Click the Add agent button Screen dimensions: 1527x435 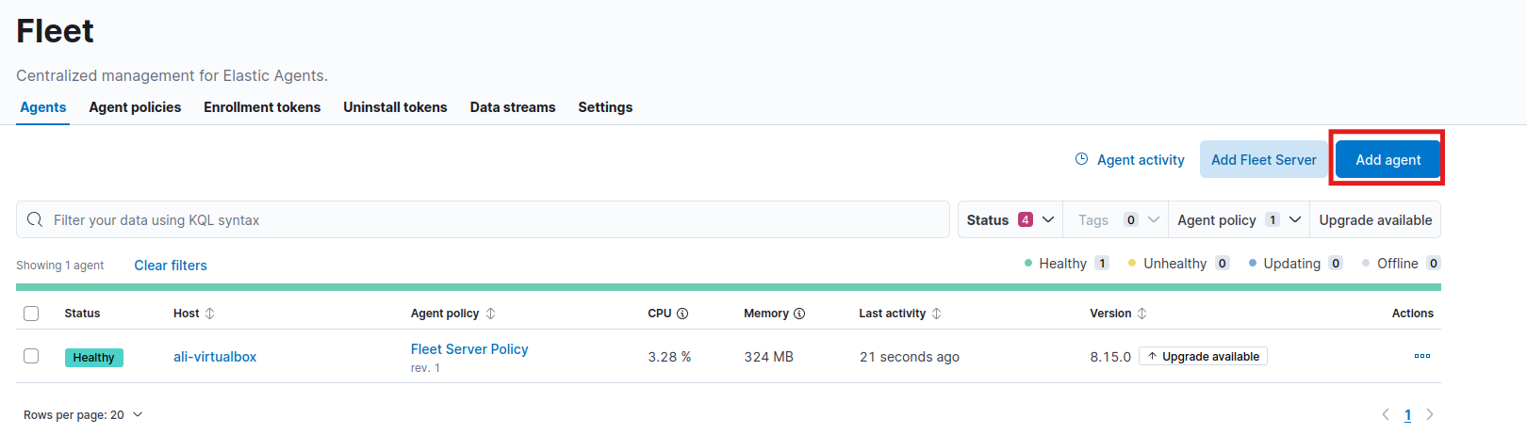pos(1387,159)
